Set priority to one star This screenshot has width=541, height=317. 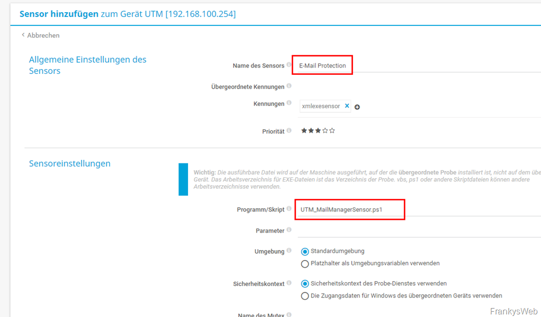[x=304, y=131]
